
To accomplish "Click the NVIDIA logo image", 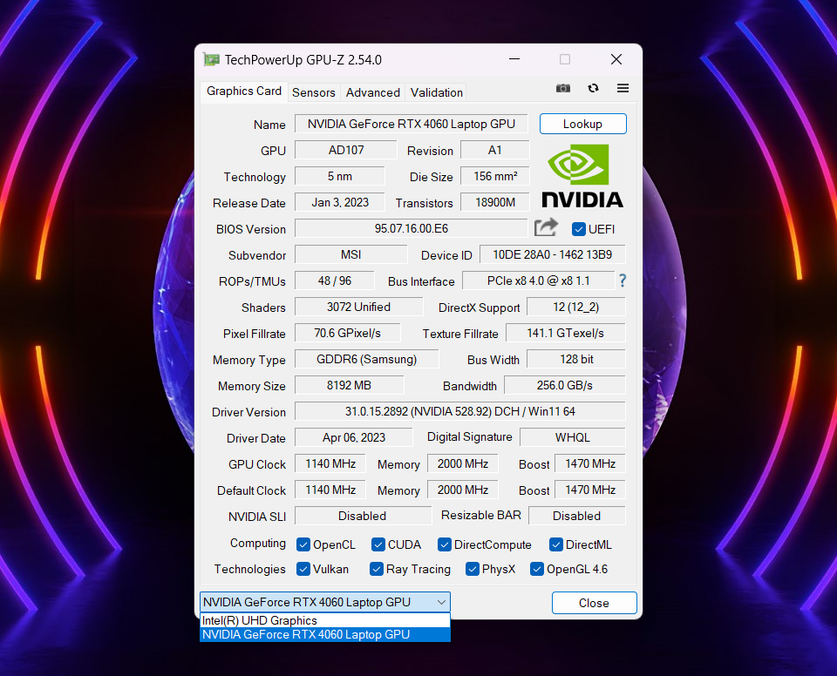I will coord(582,176).
